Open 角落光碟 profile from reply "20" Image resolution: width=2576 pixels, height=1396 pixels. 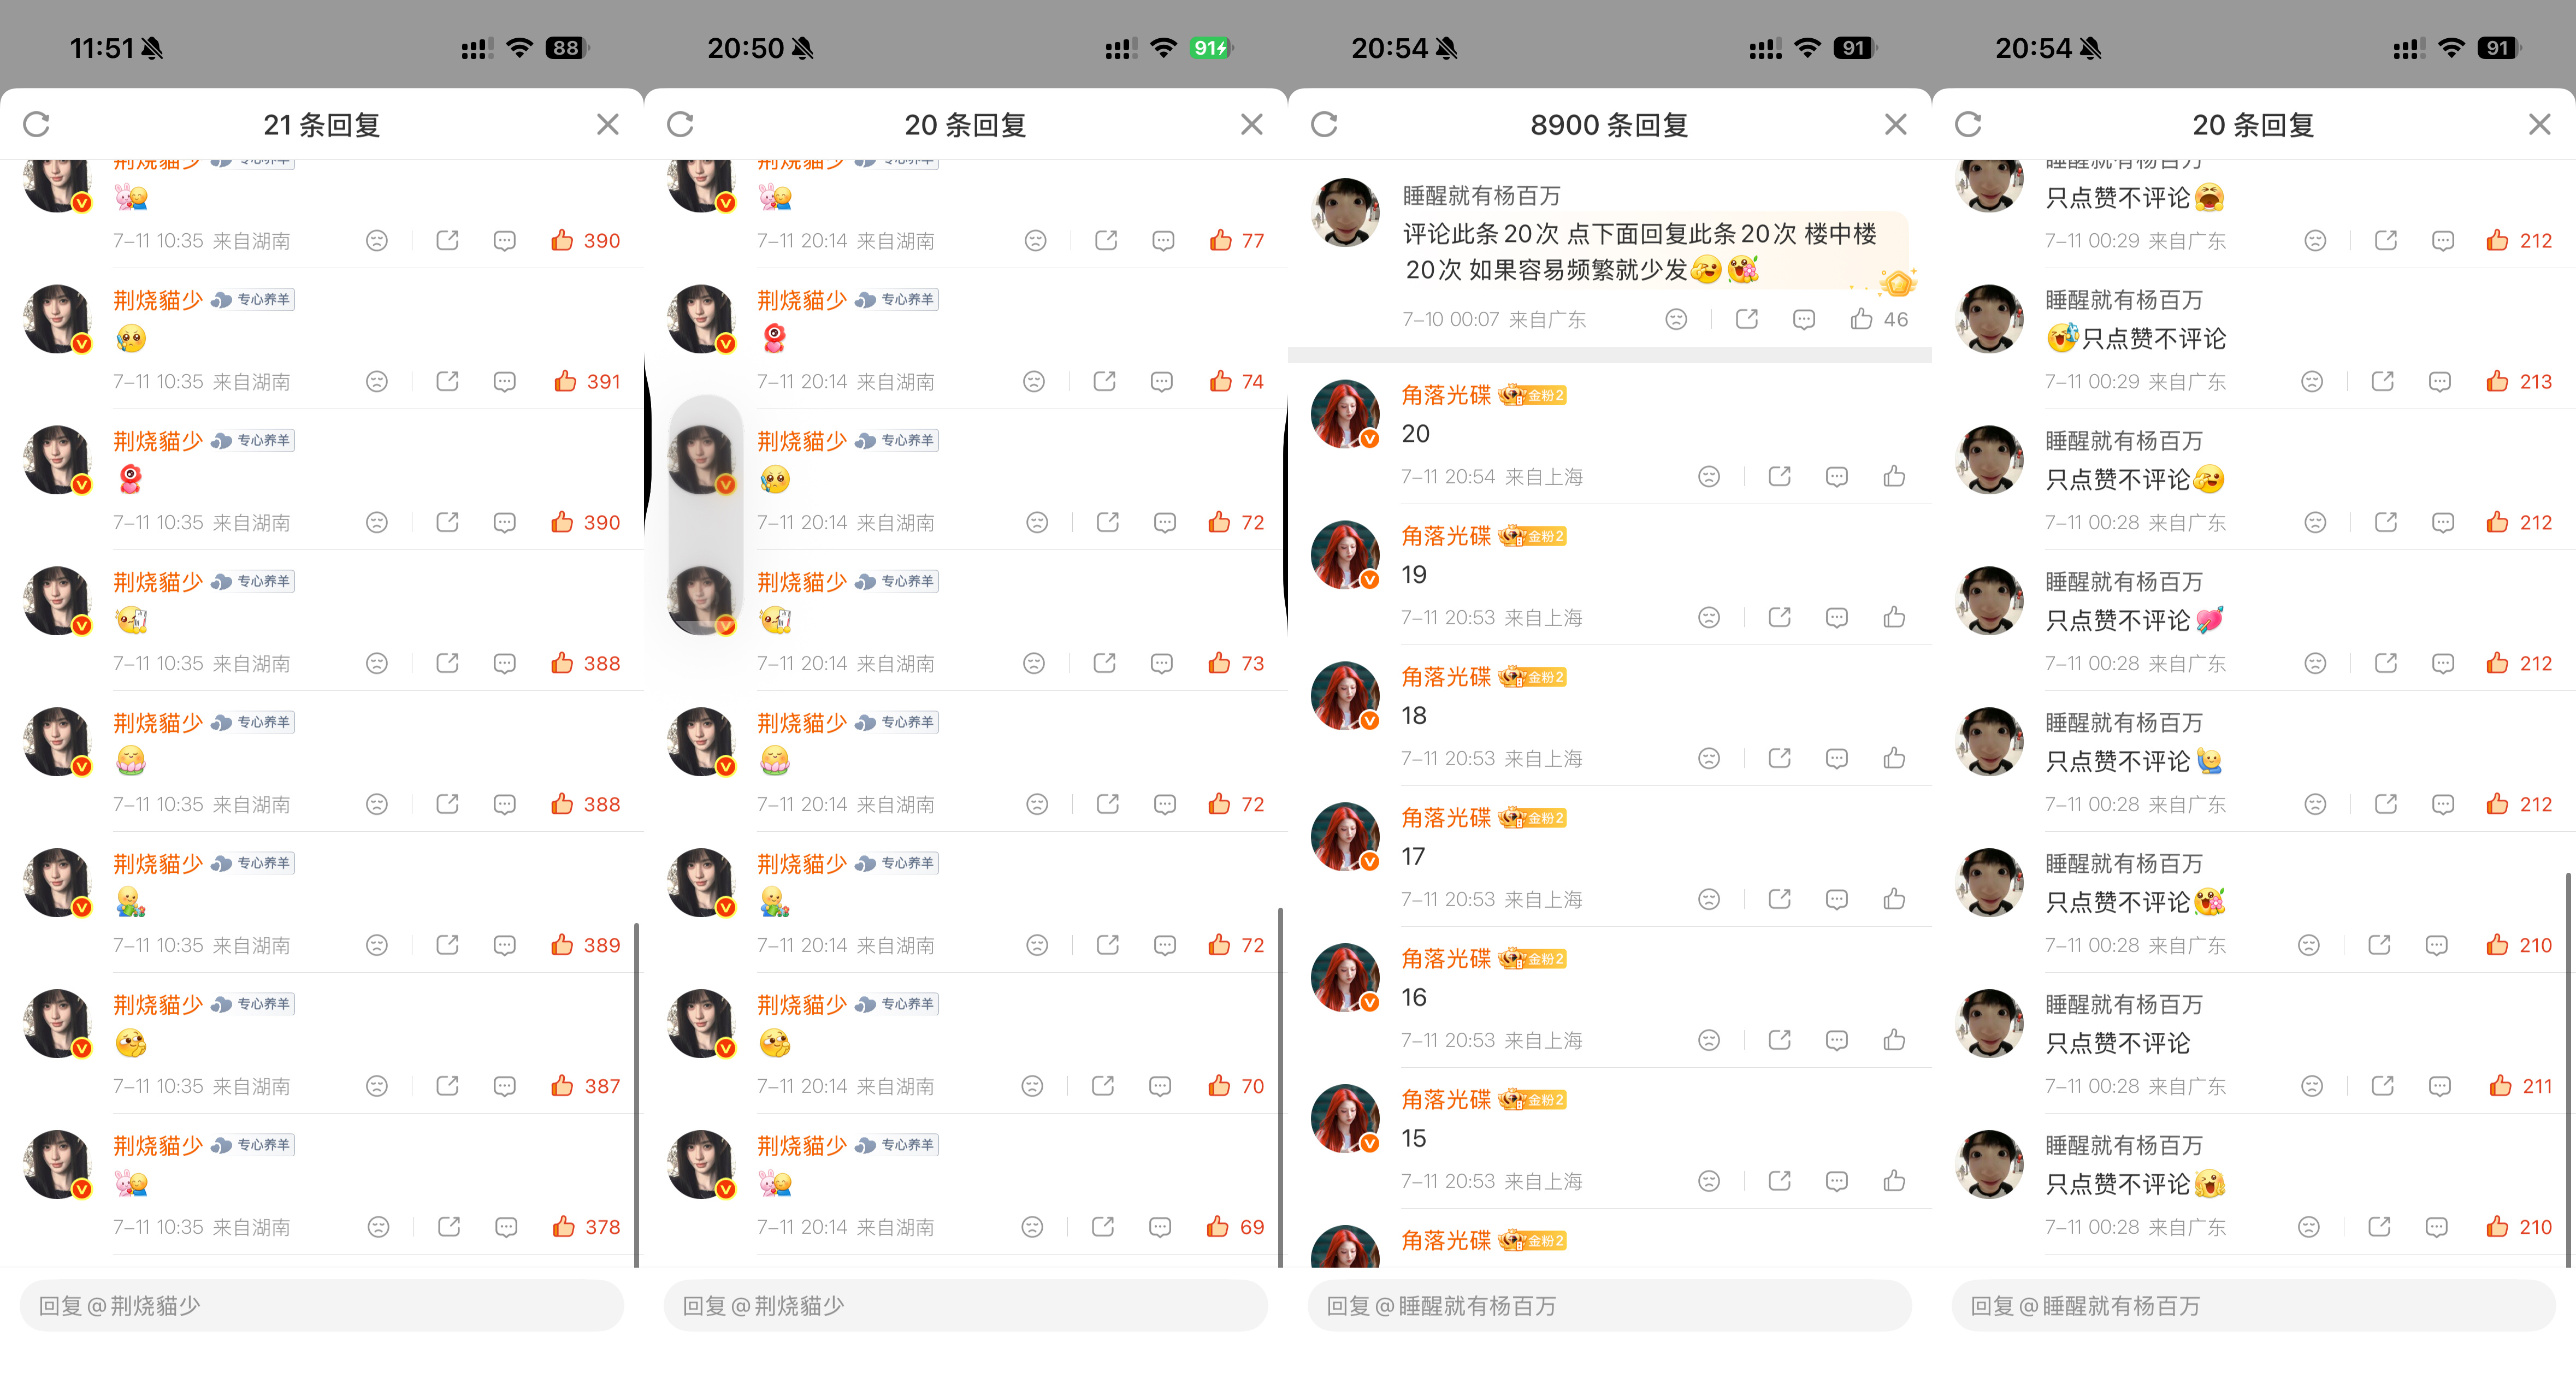coord(1446,394)
